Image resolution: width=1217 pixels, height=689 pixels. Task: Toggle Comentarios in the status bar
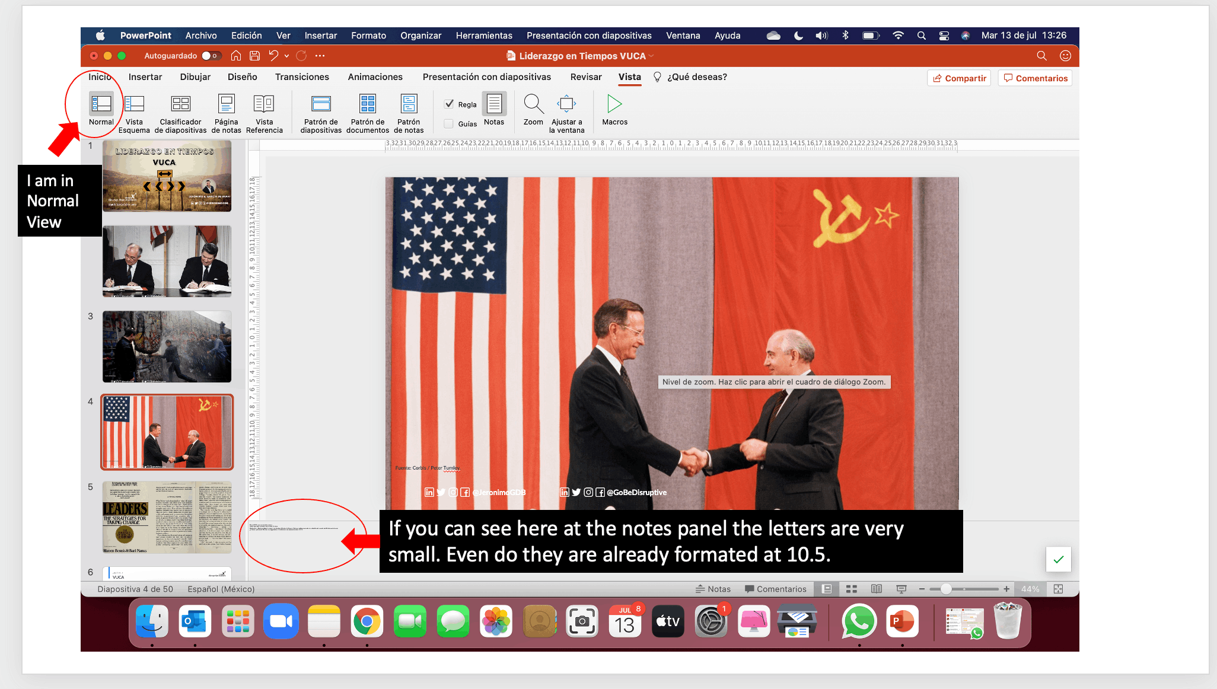pyautogui.click(x=776, y=589)
